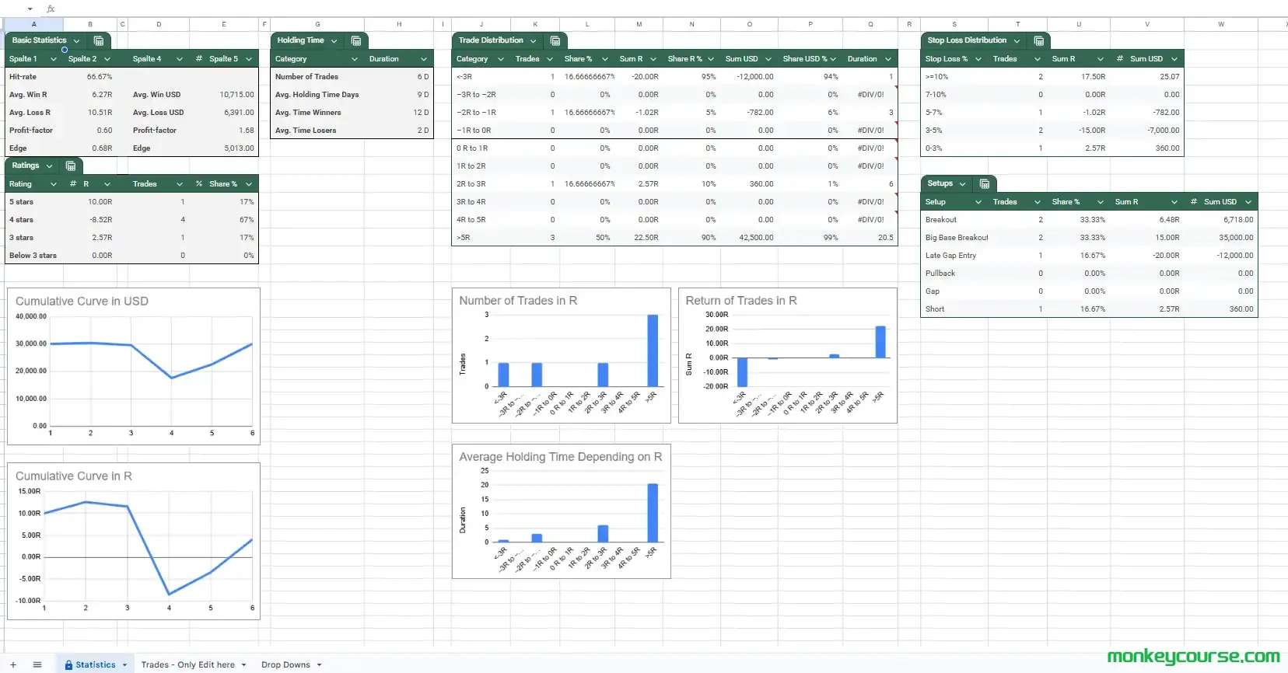Click the Basic Statistics table options icon
1288x673 pixels.
(99, 40)
